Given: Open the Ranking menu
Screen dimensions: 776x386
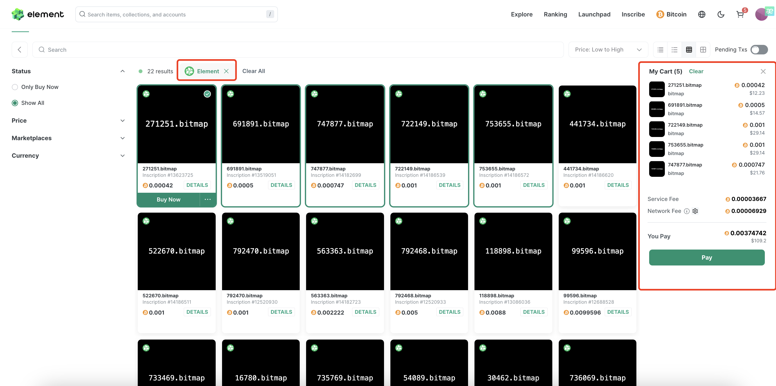Looking at the screenshot, I should pyautogui.click(x=555, y=14).
